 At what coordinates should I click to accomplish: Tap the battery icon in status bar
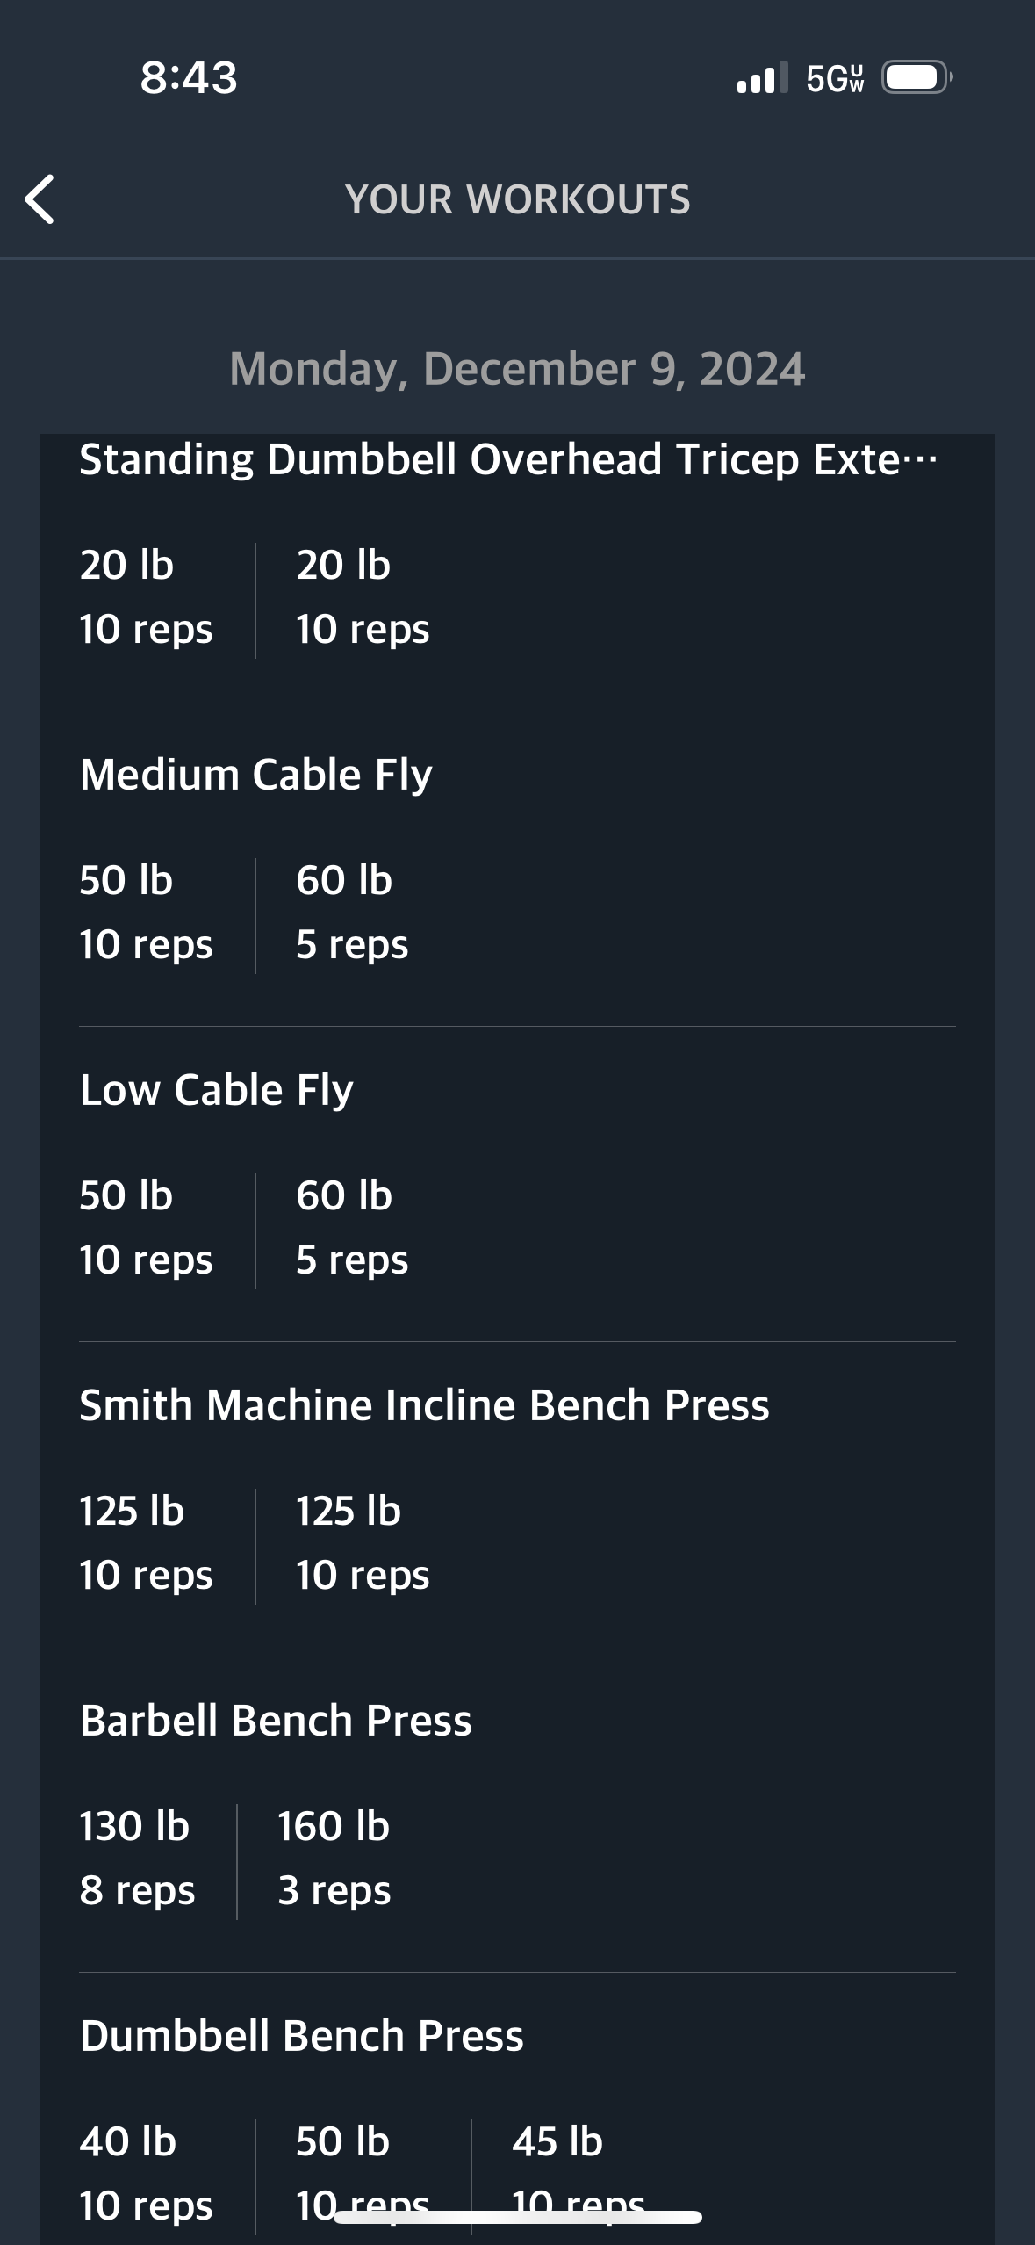pos(916,77)
